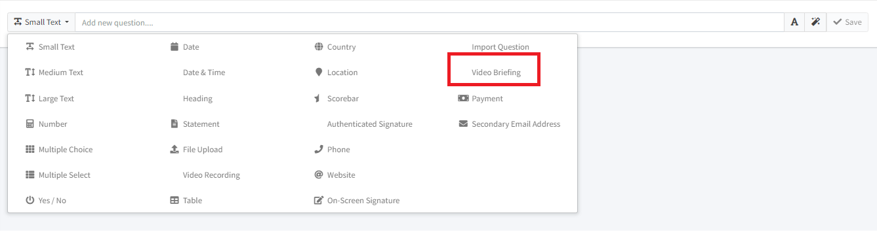Open the Small Text type dropdown
This screenshot has width=877, height=247.
pyautogui.click(x=41, y=22)
